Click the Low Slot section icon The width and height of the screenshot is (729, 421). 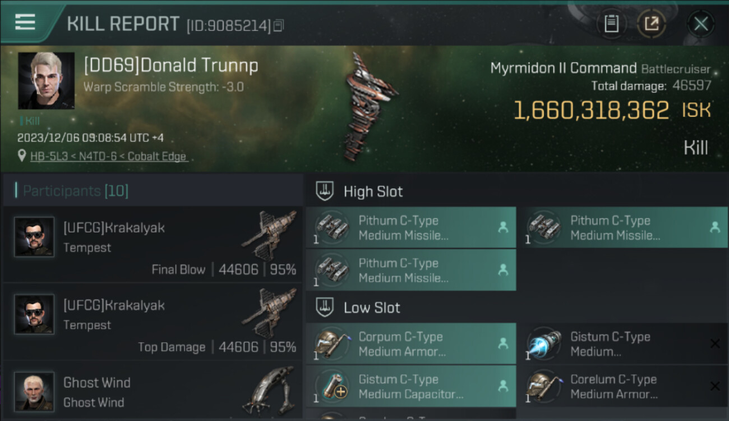tap(325, 307)
